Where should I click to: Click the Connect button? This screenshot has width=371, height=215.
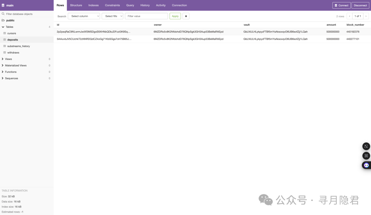tap(341, 5)
